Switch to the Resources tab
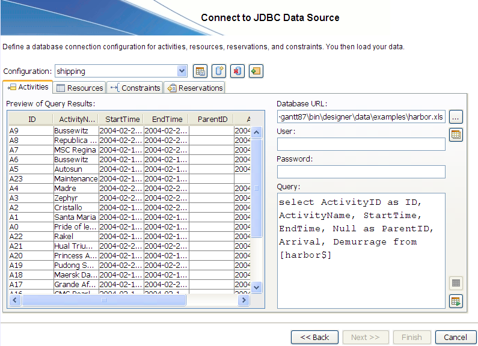 click(80, 88)
